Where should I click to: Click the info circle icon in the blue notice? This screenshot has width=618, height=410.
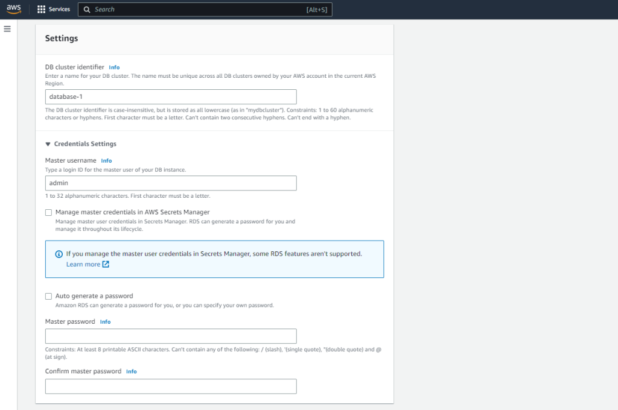tap(59, 254)
